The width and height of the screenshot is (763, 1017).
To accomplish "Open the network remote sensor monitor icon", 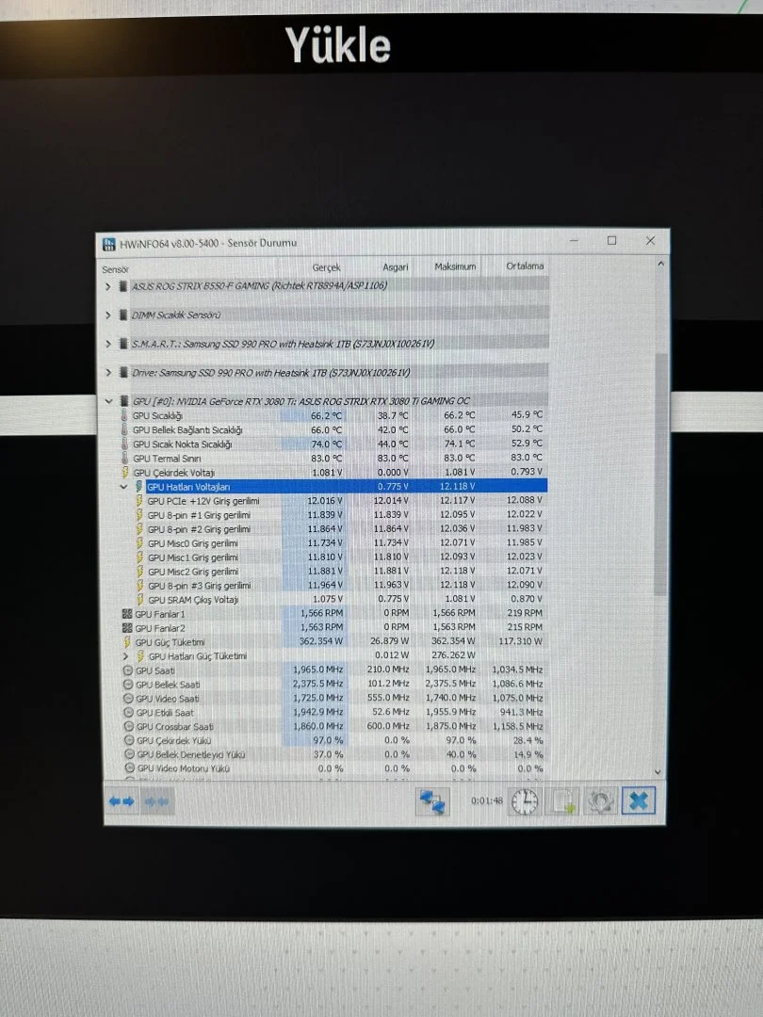I will [x=432, y=801].
